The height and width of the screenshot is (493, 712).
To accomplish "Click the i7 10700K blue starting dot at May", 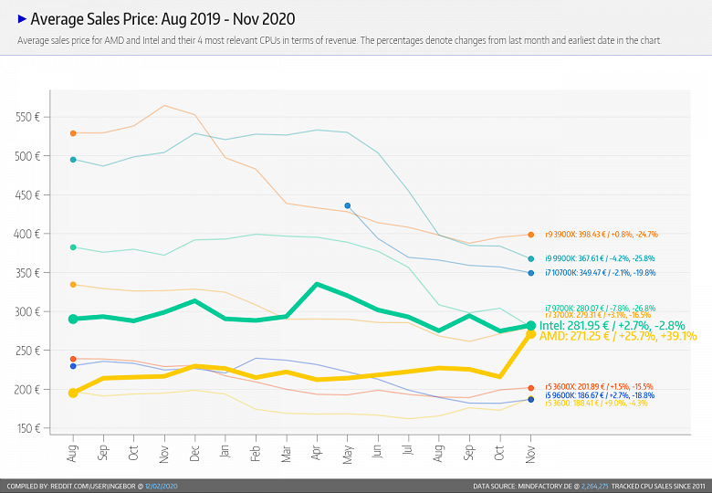I will pos(348,206).
